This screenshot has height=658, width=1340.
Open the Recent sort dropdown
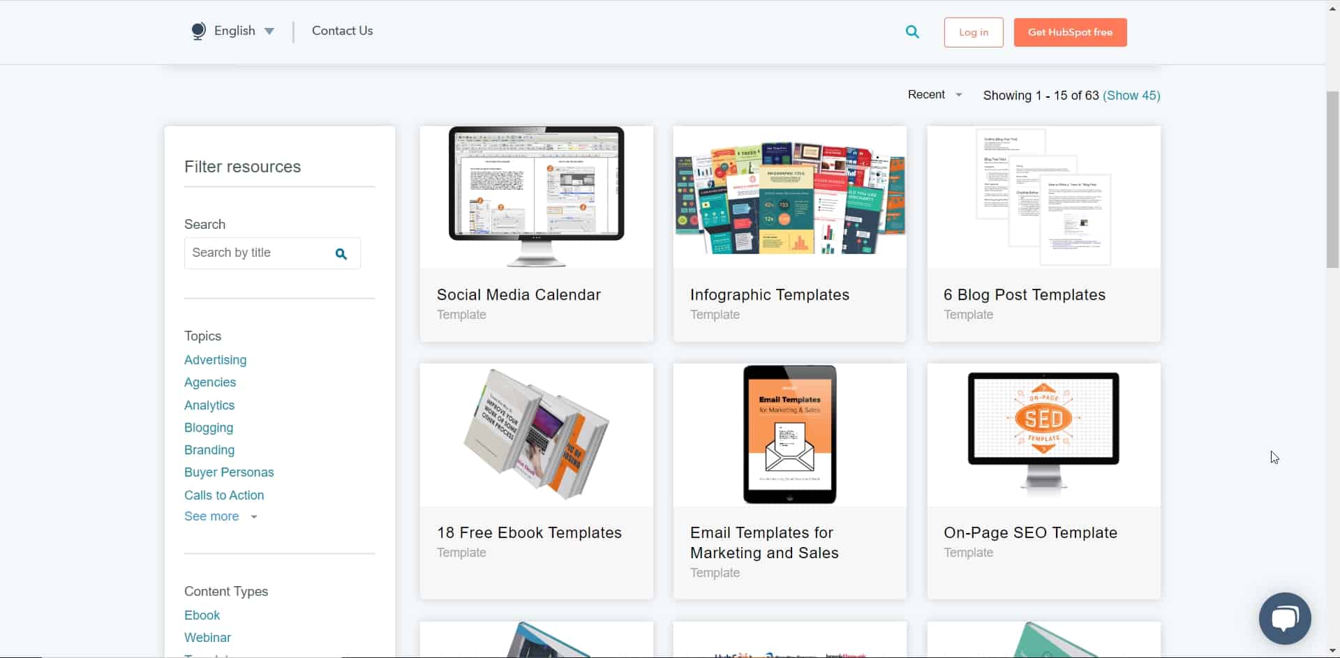click(x=935, y=95)
